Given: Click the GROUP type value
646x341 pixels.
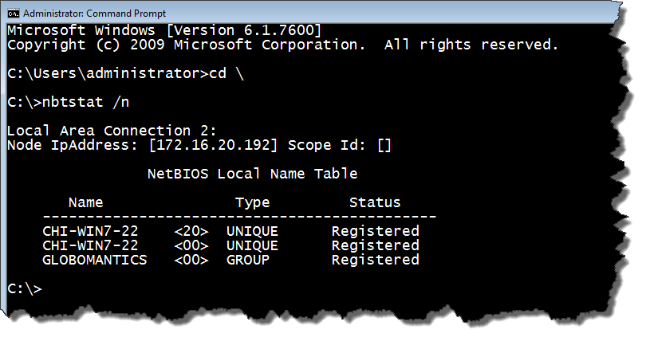Looking at the screenshot, I should click(248, 260).
